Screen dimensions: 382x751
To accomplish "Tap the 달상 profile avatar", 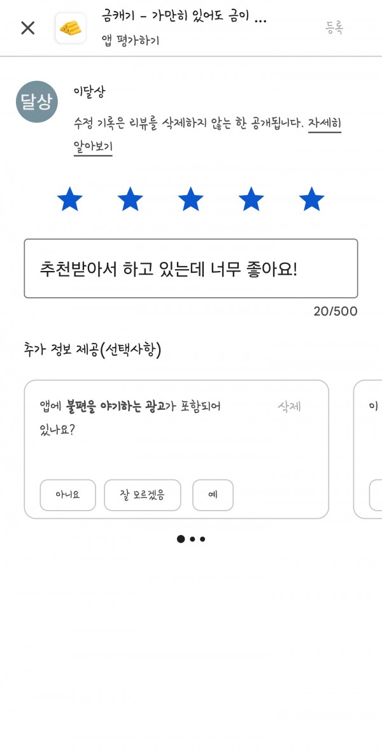I will point(37,101).
